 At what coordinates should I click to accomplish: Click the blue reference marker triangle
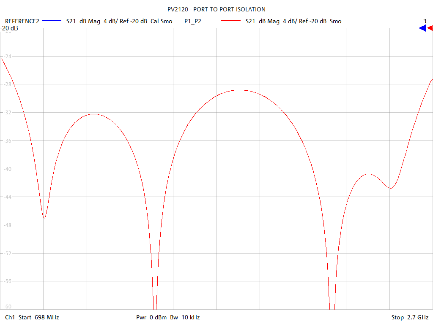tap(423, 28)
